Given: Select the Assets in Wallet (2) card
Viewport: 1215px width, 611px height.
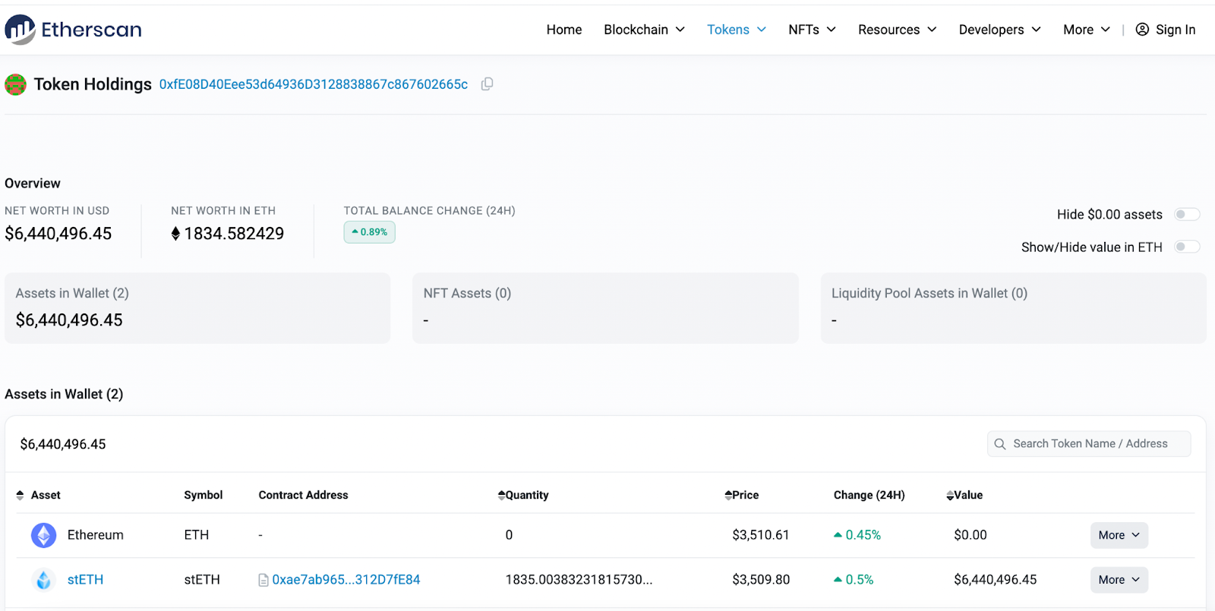Looking at the screenshot, I should 197,308.
